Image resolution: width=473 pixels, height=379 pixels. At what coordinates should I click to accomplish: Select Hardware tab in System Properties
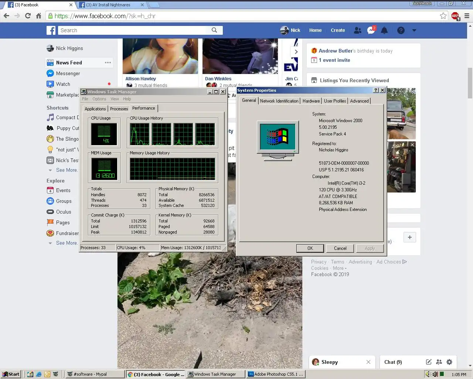point(311,101)
